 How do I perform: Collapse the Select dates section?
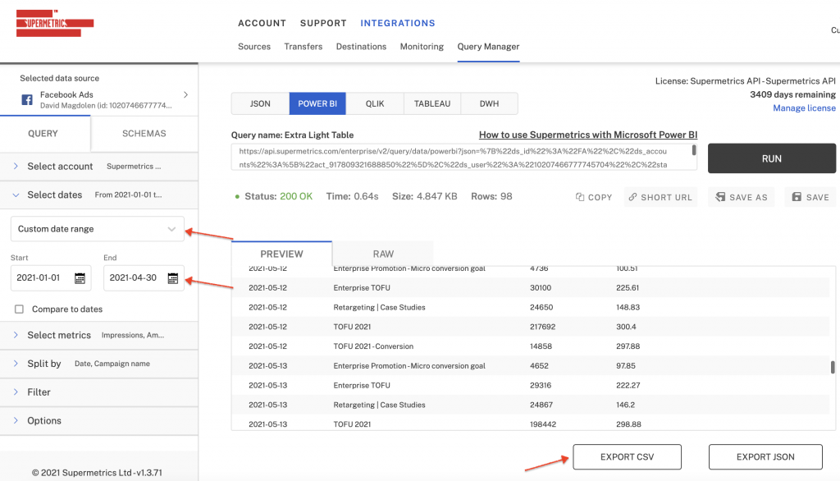tap(16, 195)
